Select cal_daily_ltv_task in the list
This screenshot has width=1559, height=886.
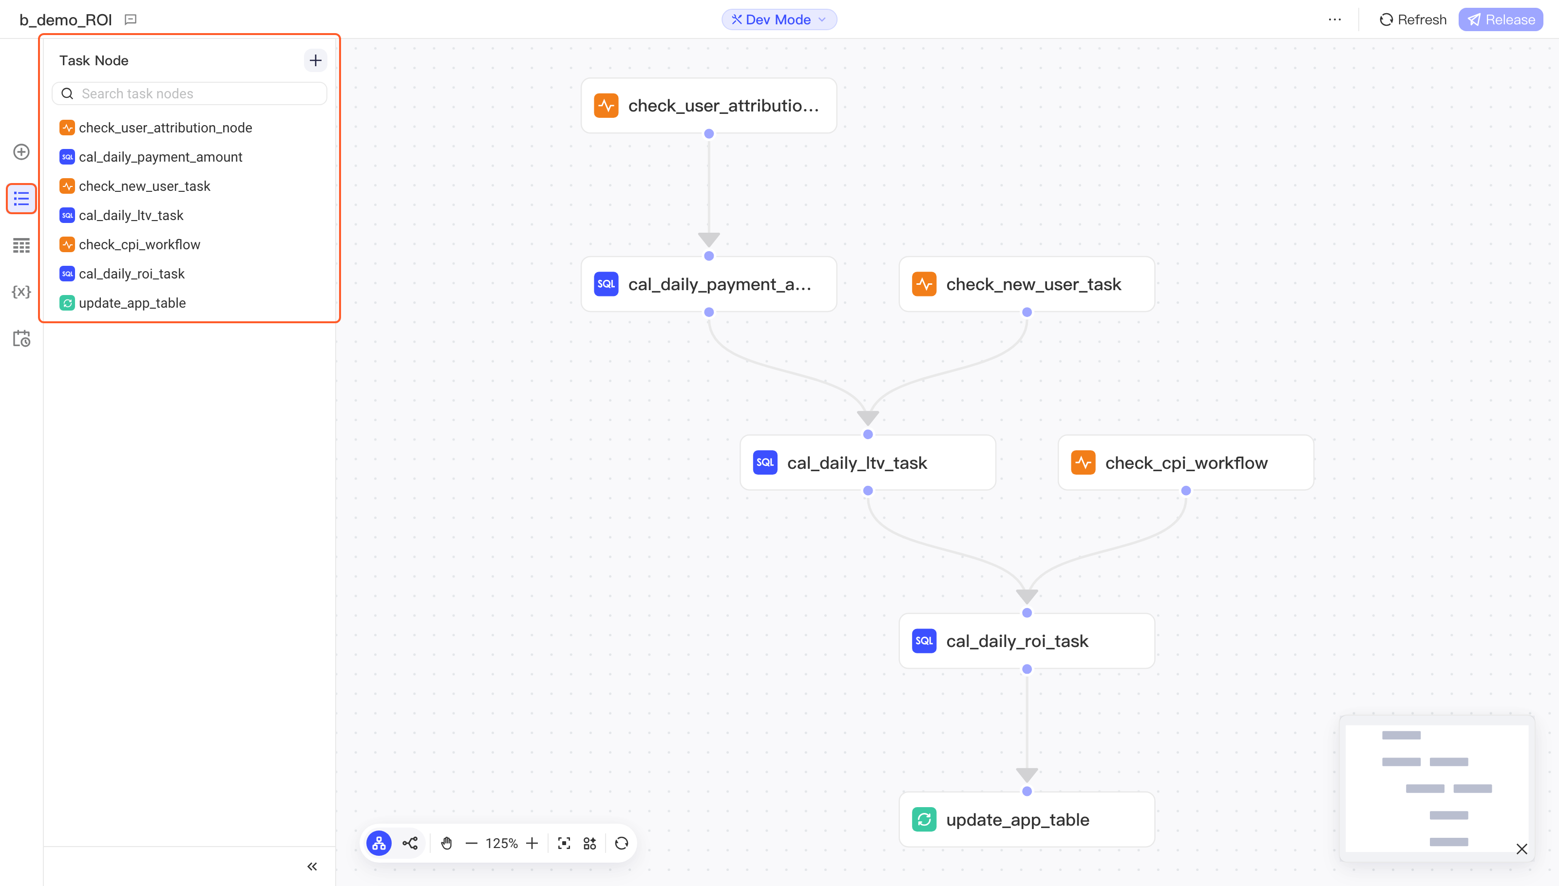pyautogui.click(x=190, y=215)
